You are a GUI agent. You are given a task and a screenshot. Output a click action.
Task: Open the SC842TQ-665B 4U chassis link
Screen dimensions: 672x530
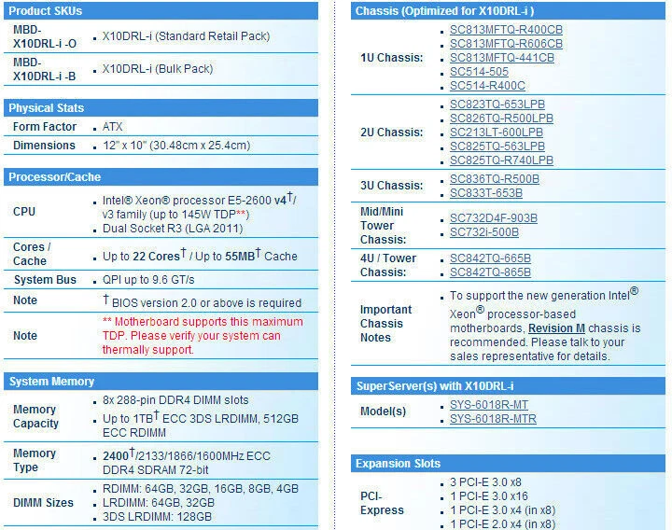(490, 258)
